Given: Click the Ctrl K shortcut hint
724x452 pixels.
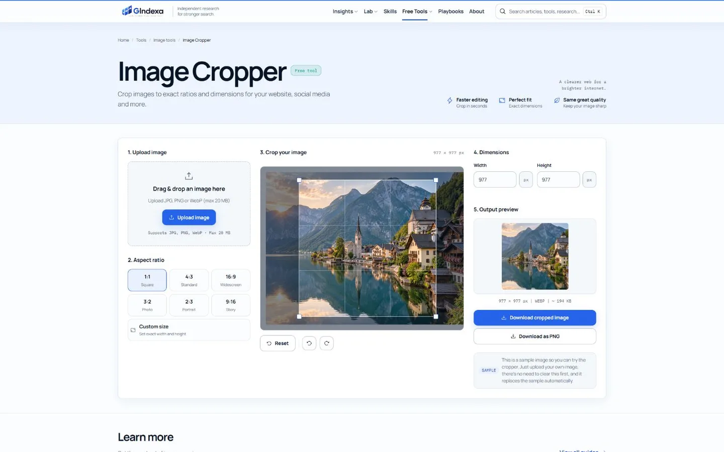Looking at the screenshot, I should 593,12.
